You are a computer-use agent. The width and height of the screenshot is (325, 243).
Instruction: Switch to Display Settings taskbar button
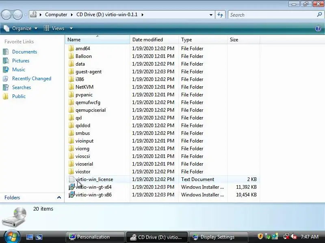coord(219,237)
